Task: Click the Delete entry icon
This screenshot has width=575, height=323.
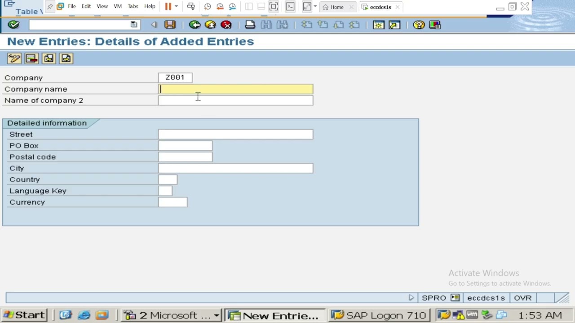Action: (x=31, y=58)
